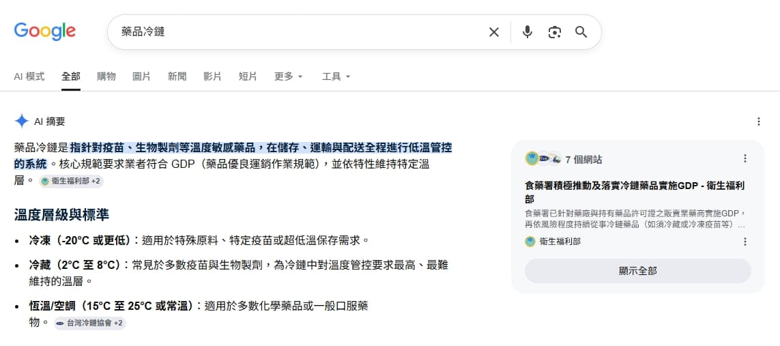Start voice search with the microphone icon
This screenshot has width=780, height=346.
pyautogui.click(x=528, y=32)
